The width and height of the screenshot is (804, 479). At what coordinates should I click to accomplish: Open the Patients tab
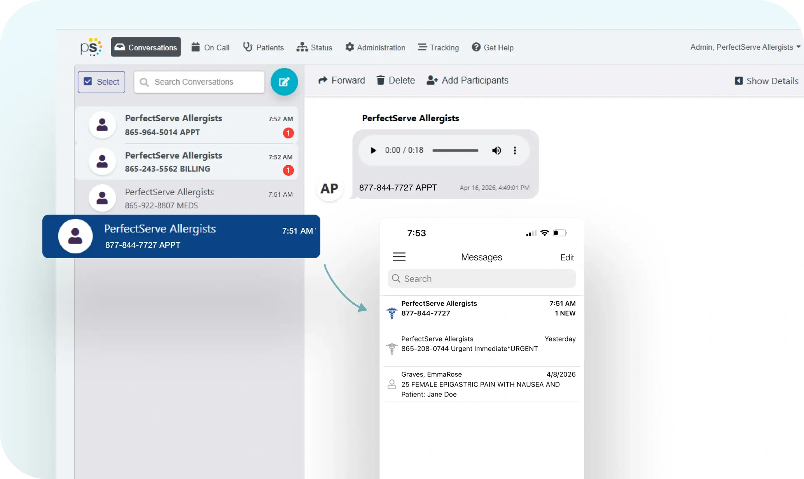(x=263, y=47)
